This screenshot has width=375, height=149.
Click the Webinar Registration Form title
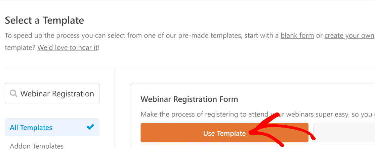click(x=189, y=99)
